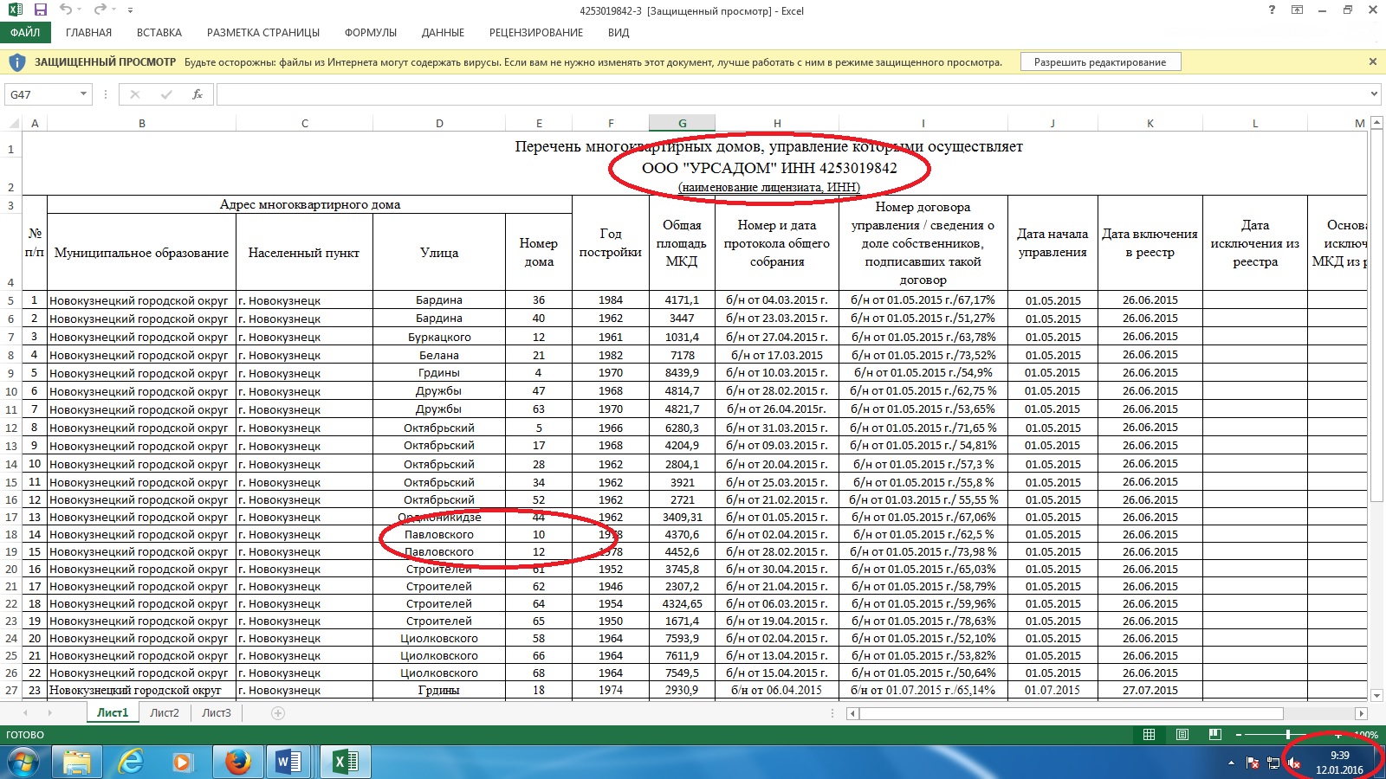The width and height of the screenshot is (1386, 779).
Task: Click the muted volume tray icon
Action: [1294, 763]
